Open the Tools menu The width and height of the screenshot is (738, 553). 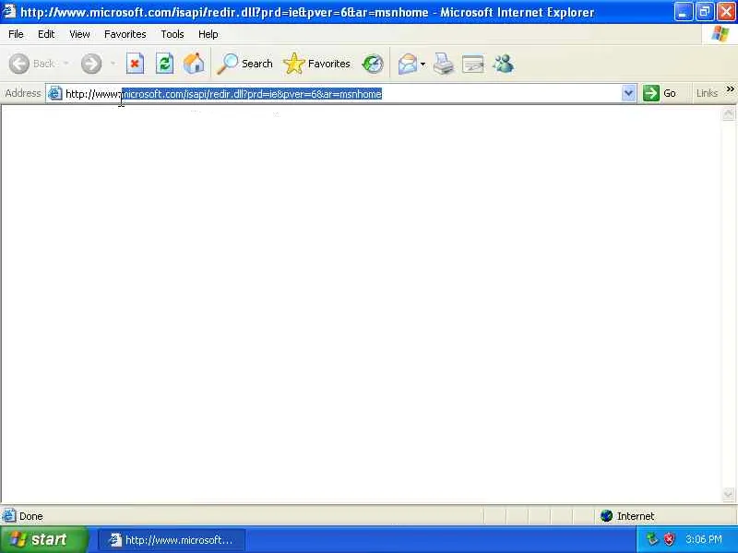click(x=173, y=34)
